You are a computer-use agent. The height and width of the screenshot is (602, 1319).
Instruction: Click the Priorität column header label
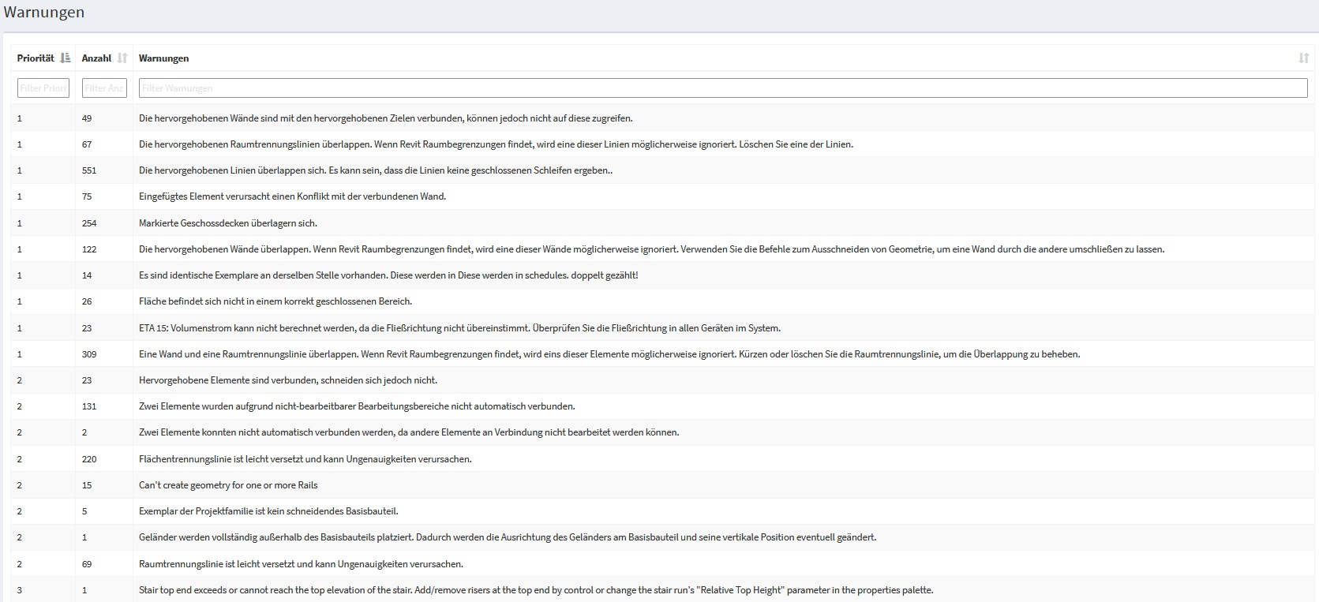(36, 58)
